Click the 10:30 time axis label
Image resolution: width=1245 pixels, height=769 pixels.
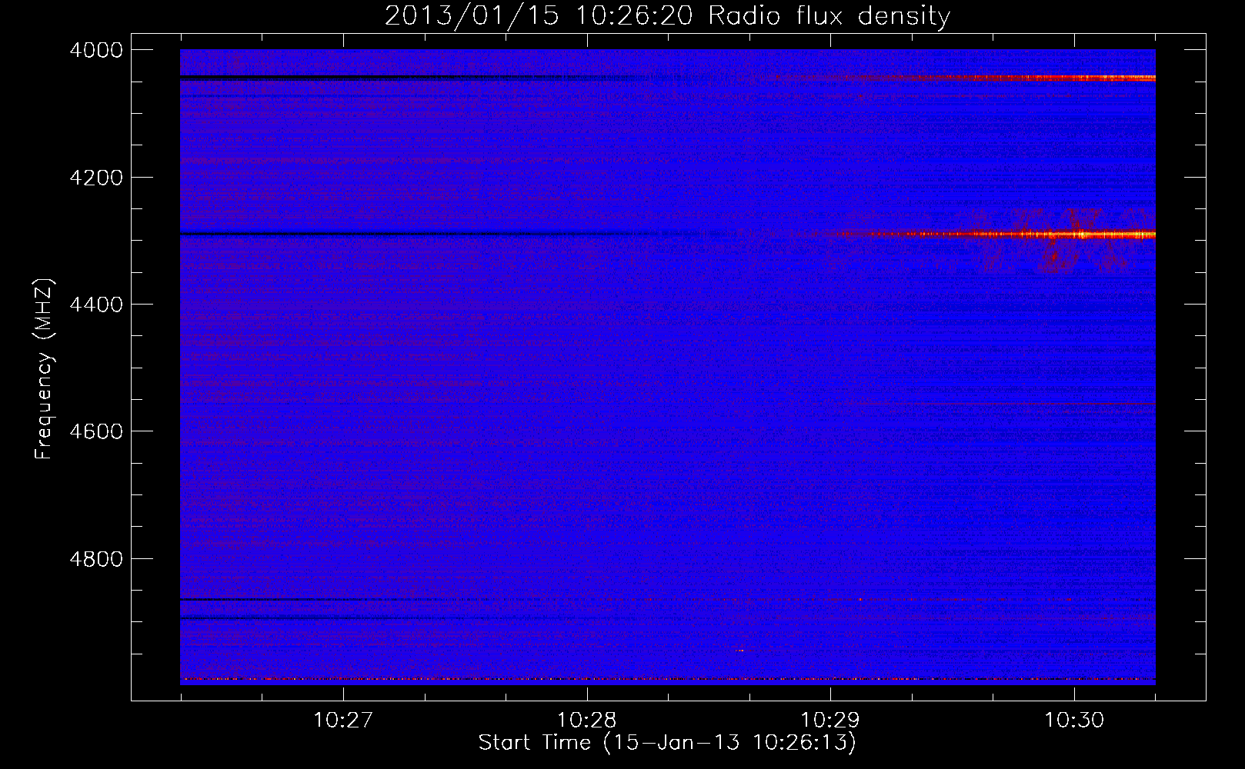click(1074, 721)
